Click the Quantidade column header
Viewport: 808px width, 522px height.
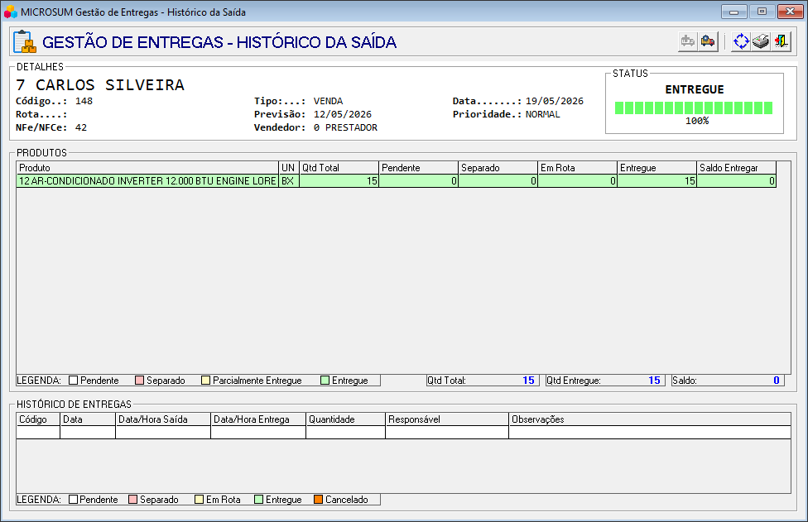click(x=346, y=419)
